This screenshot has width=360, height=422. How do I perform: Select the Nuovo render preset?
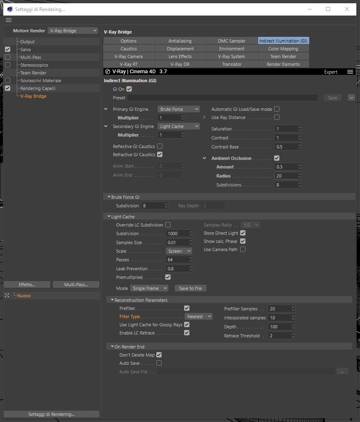coord(24,296)
